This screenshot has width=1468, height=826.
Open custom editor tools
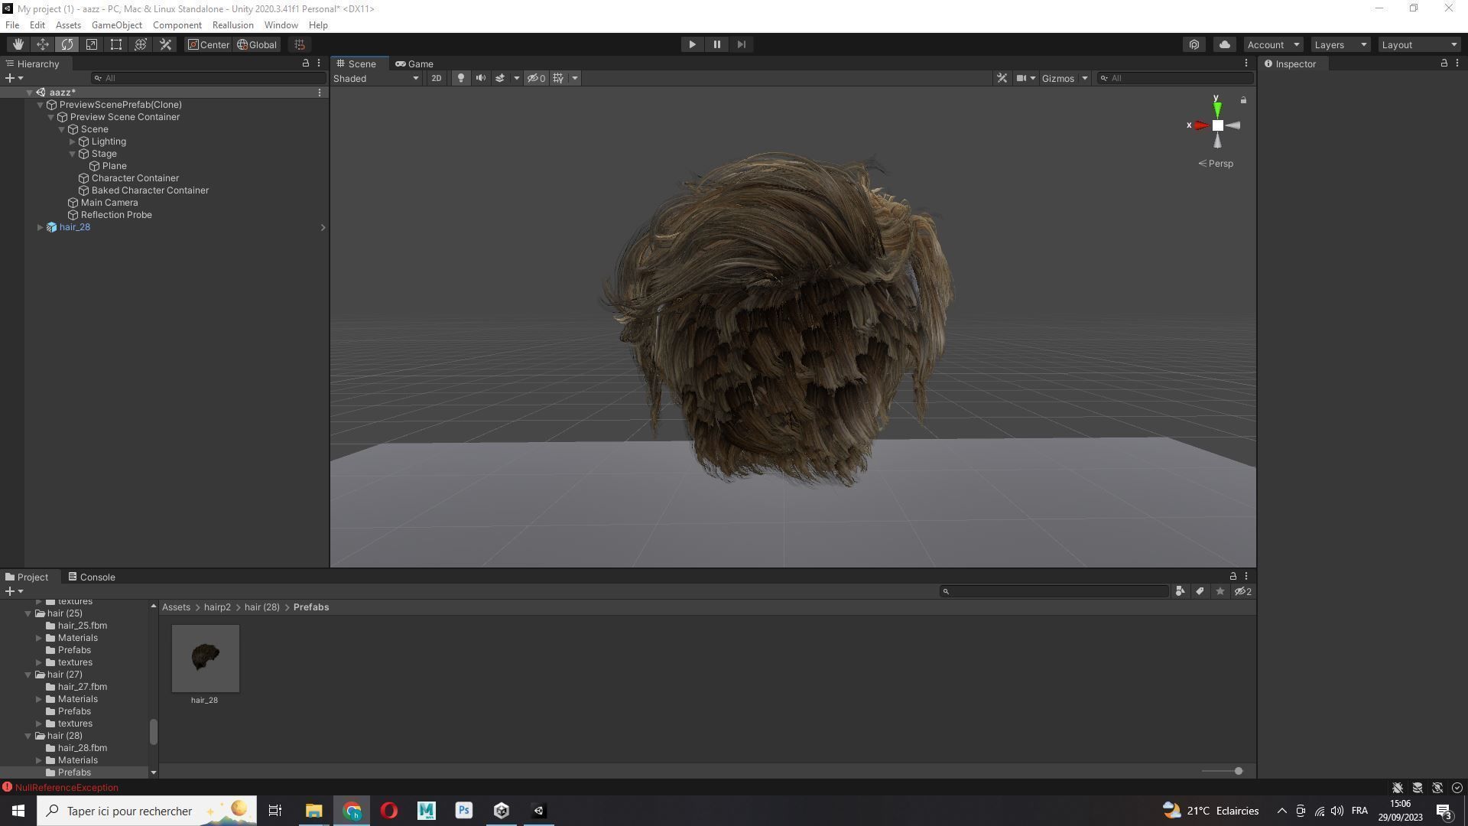coord(164,44)
